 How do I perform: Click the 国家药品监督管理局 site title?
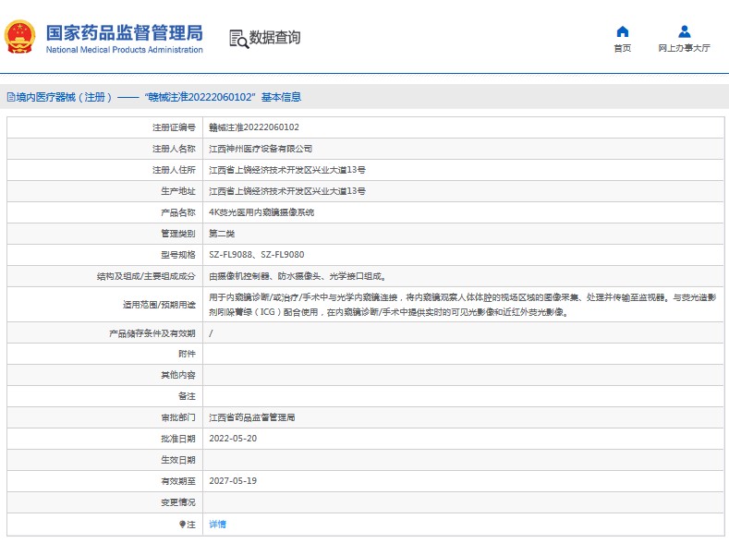coord(124,32)
